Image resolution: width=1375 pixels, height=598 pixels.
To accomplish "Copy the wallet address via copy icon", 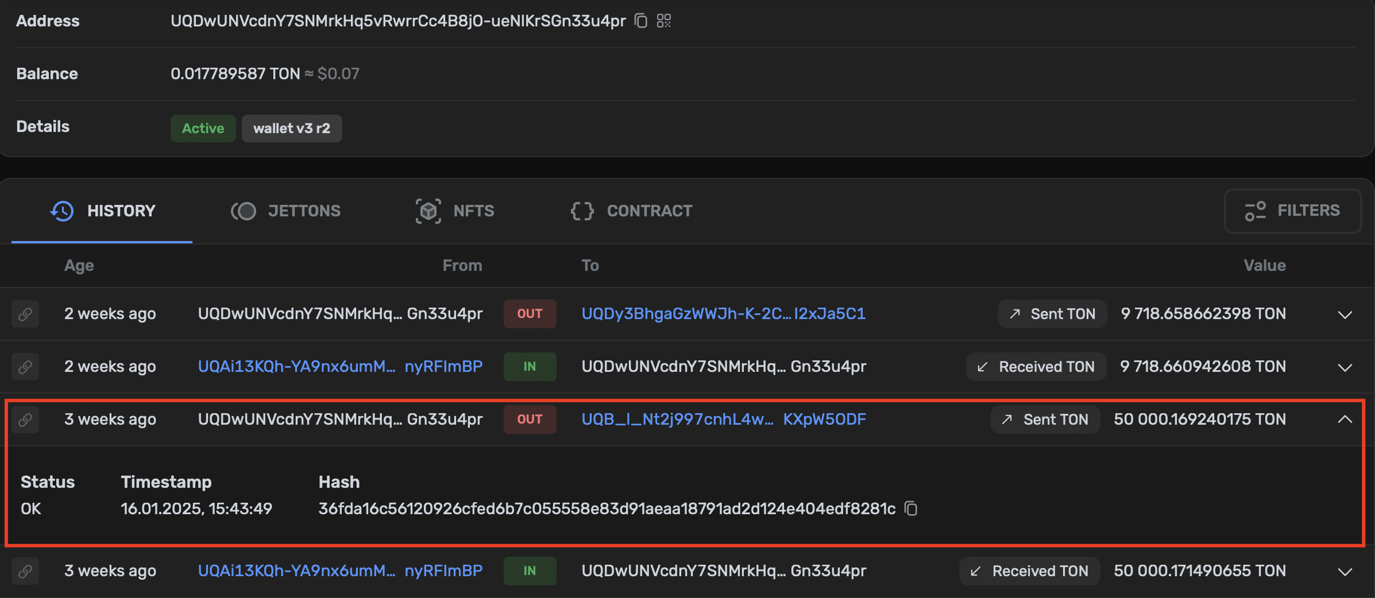I will (x=640, y=21).
